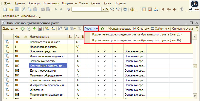Image resolution: width=200 pixels, height=101 pixels.
Task: Click the Find previous icon
Action: [x=118, y=9]
